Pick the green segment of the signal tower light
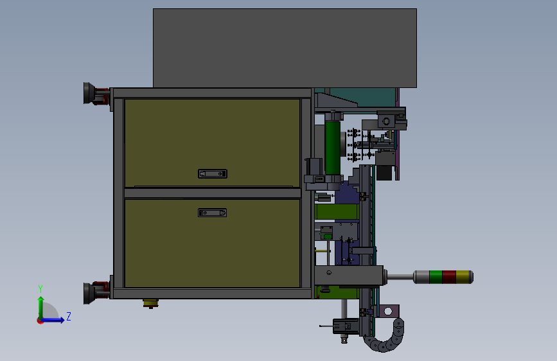This screenshot has height=361, width=557. coord(436,277)
